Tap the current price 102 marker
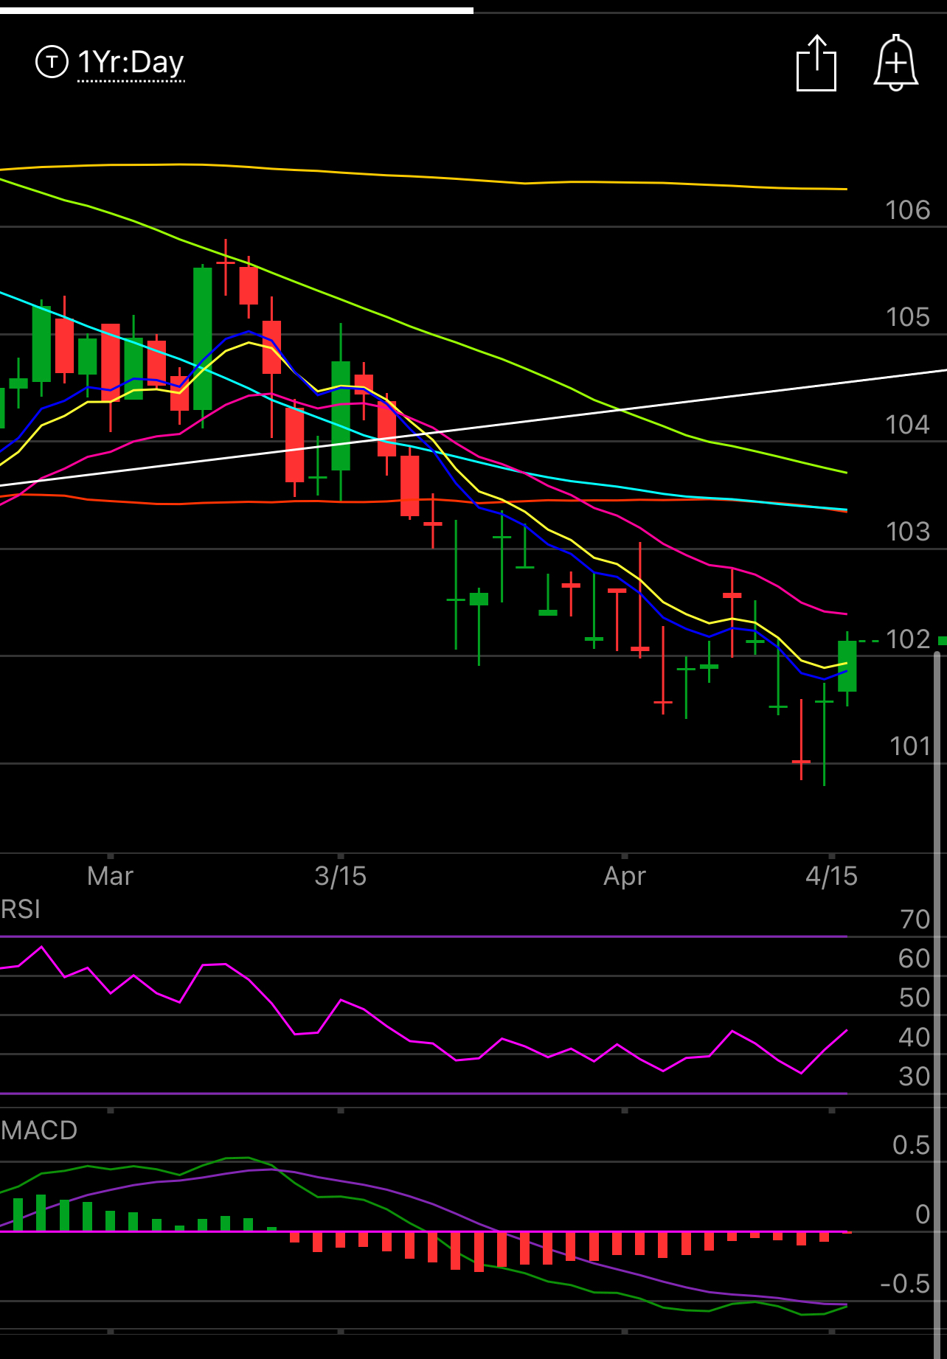Viewport: 947px width, 1359px height. (908, 639)
